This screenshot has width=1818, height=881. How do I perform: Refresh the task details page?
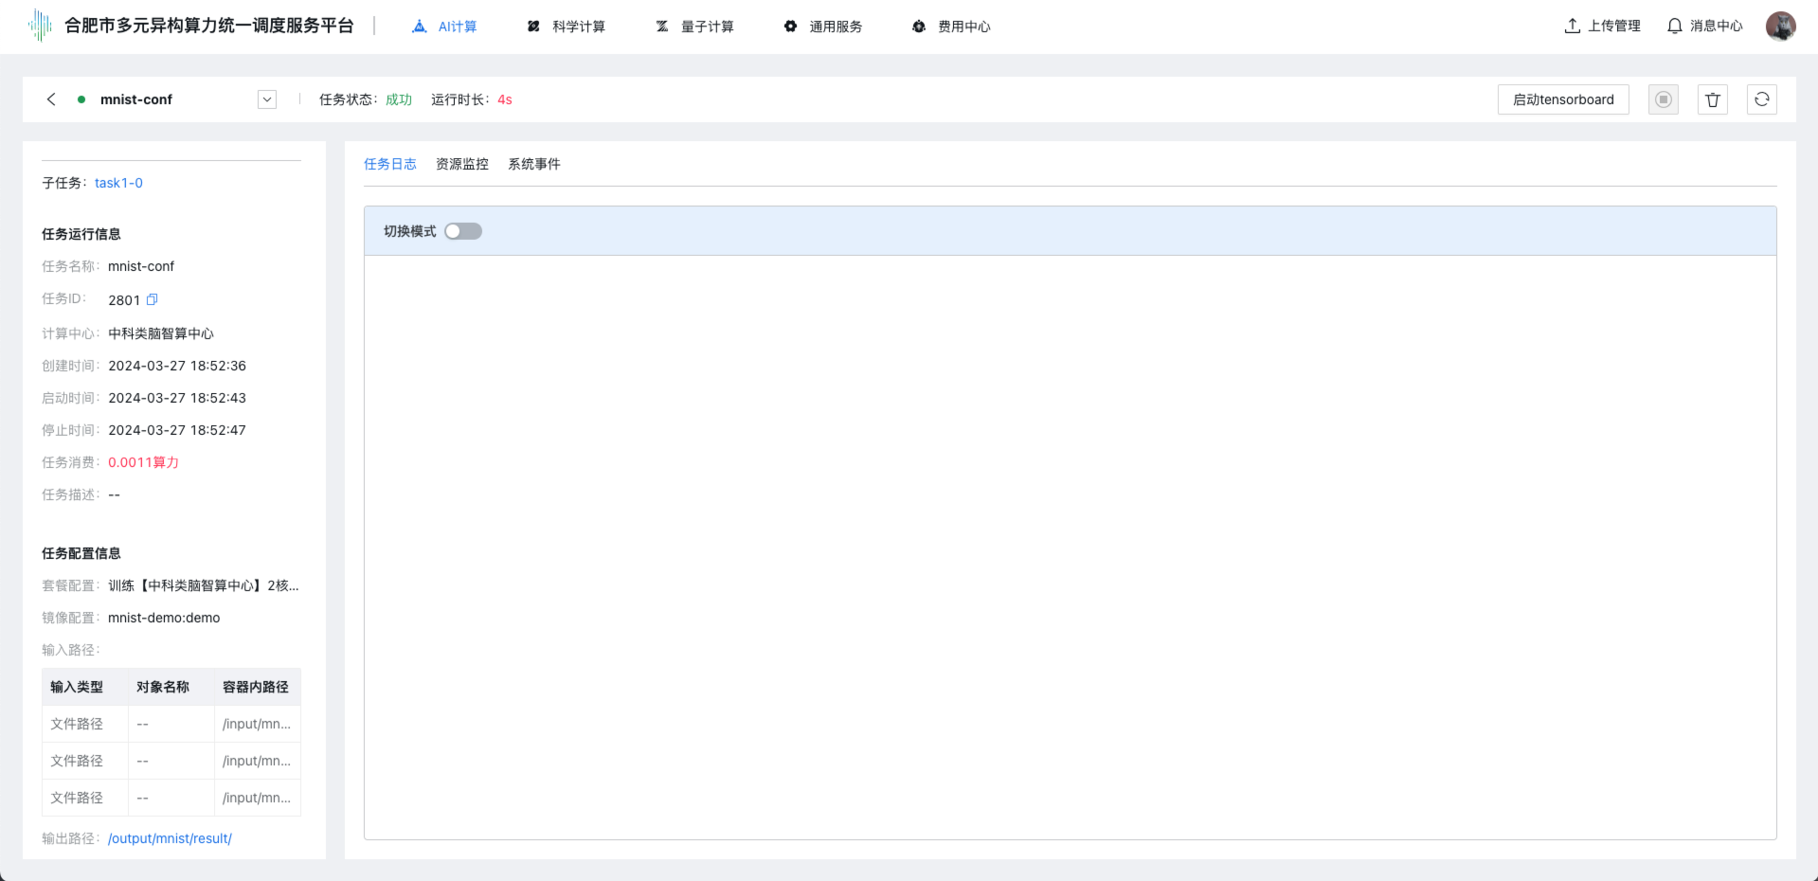pos(1761,99)
